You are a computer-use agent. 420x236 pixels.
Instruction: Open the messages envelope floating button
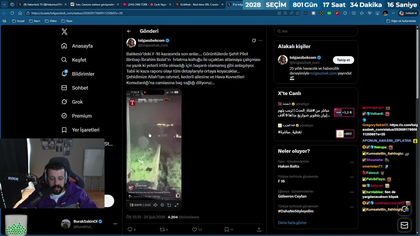click(x=404, y=226)
